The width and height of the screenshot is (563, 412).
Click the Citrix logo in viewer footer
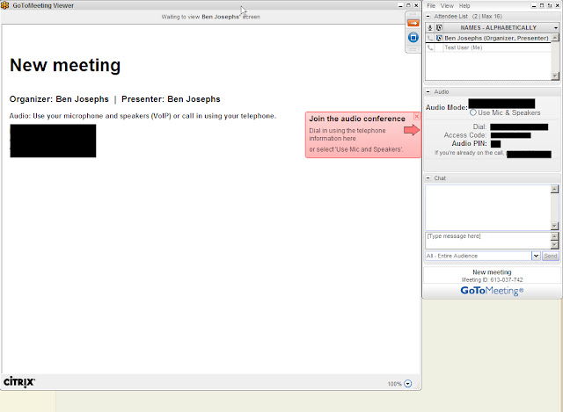pyautogui.click(x=19, y=382)
